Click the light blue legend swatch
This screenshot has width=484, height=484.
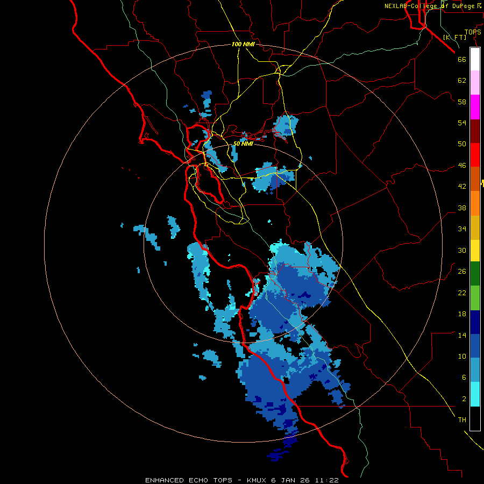(475, 370)
